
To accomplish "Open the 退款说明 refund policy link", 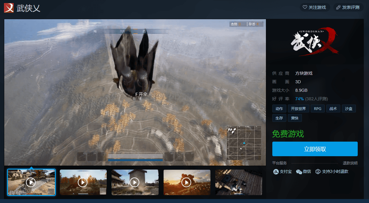I will click(x=350, y=163).
